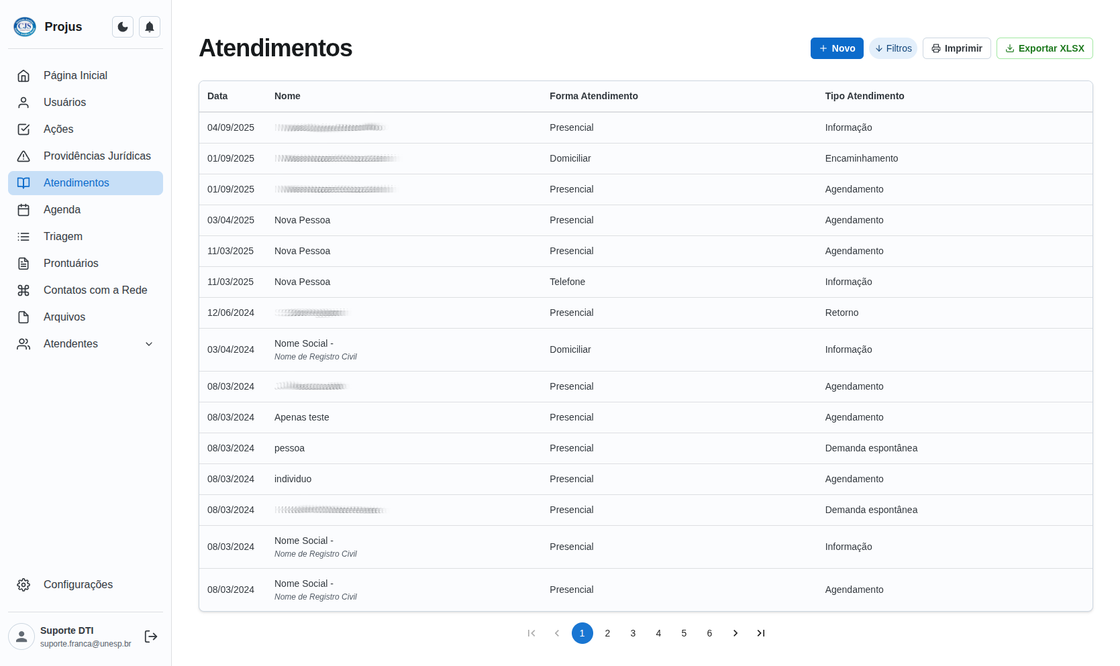Expand the Atendentes submenu chevron
The height and width of the screenshot is (666, 1120).
(149, 344)
